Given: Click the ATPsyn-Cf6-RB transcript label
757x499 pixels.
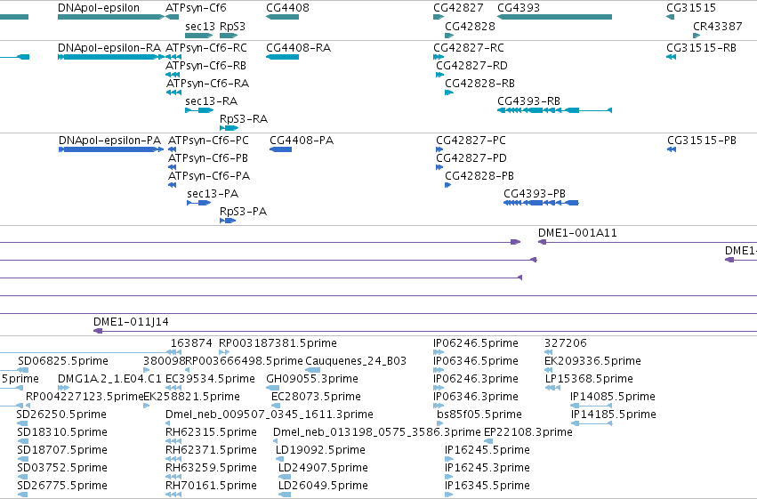Looking at the screenshot, I should 205,66.
